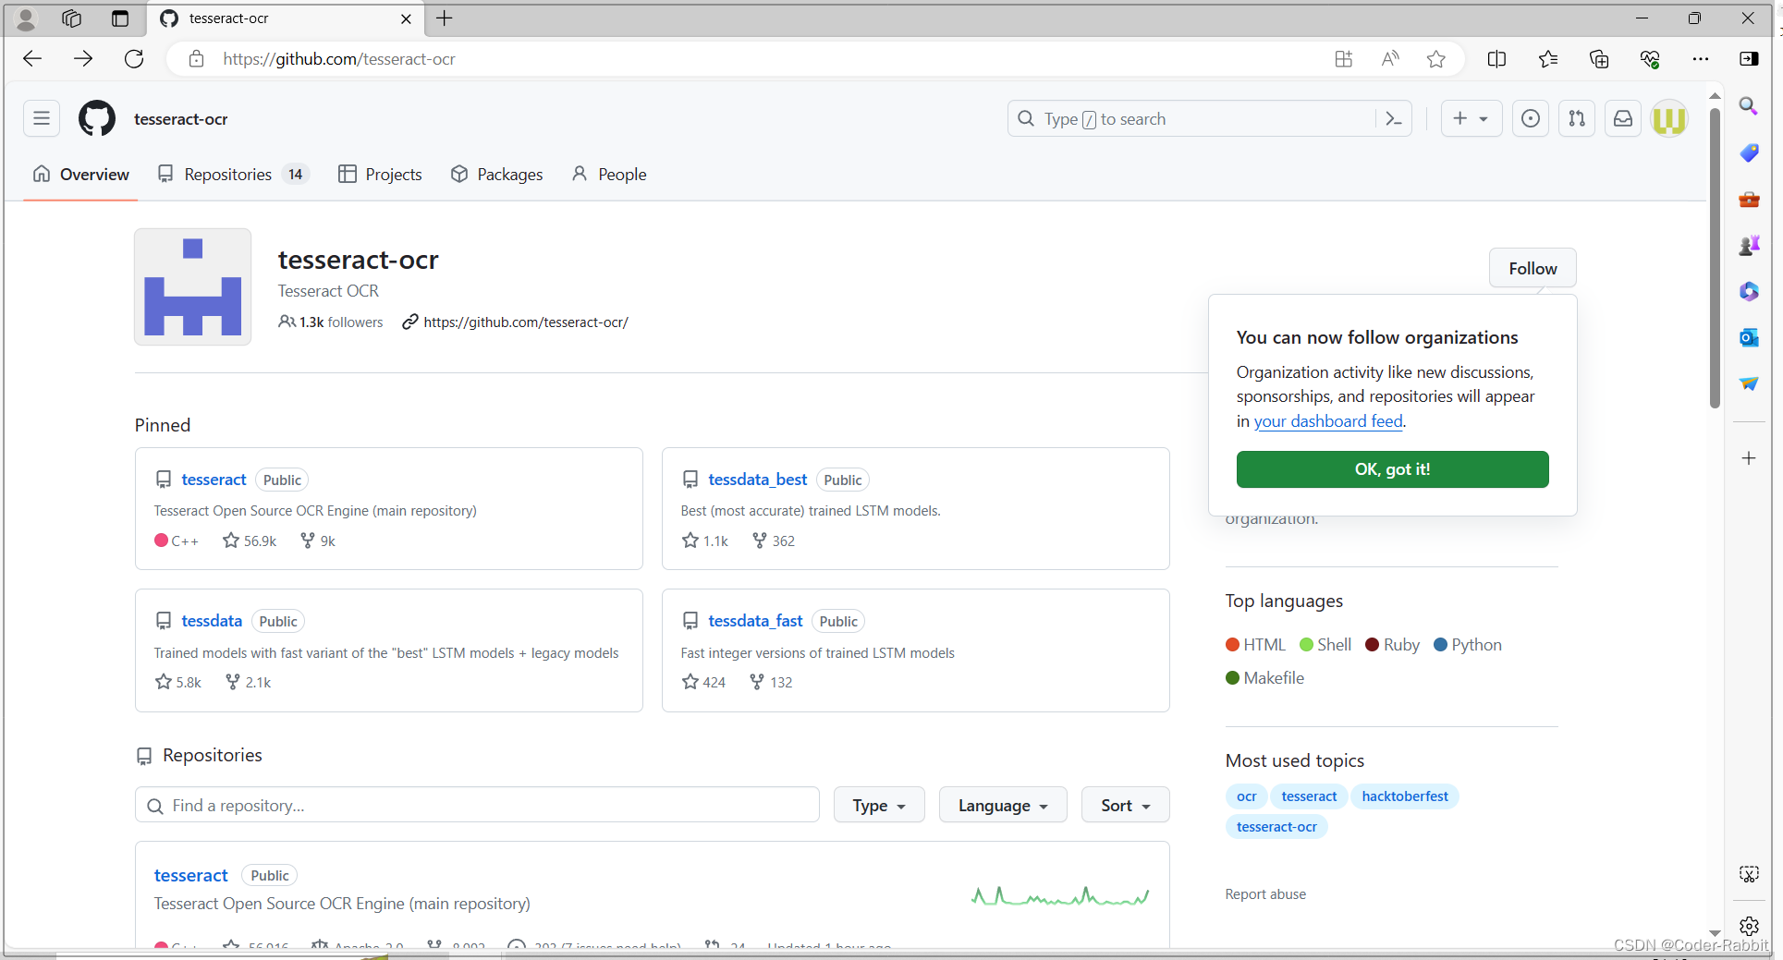The height and width of the screenshot is (960, 1783).
Task: Open the tab actions menu icon
Action: click(x=120, y=18)
